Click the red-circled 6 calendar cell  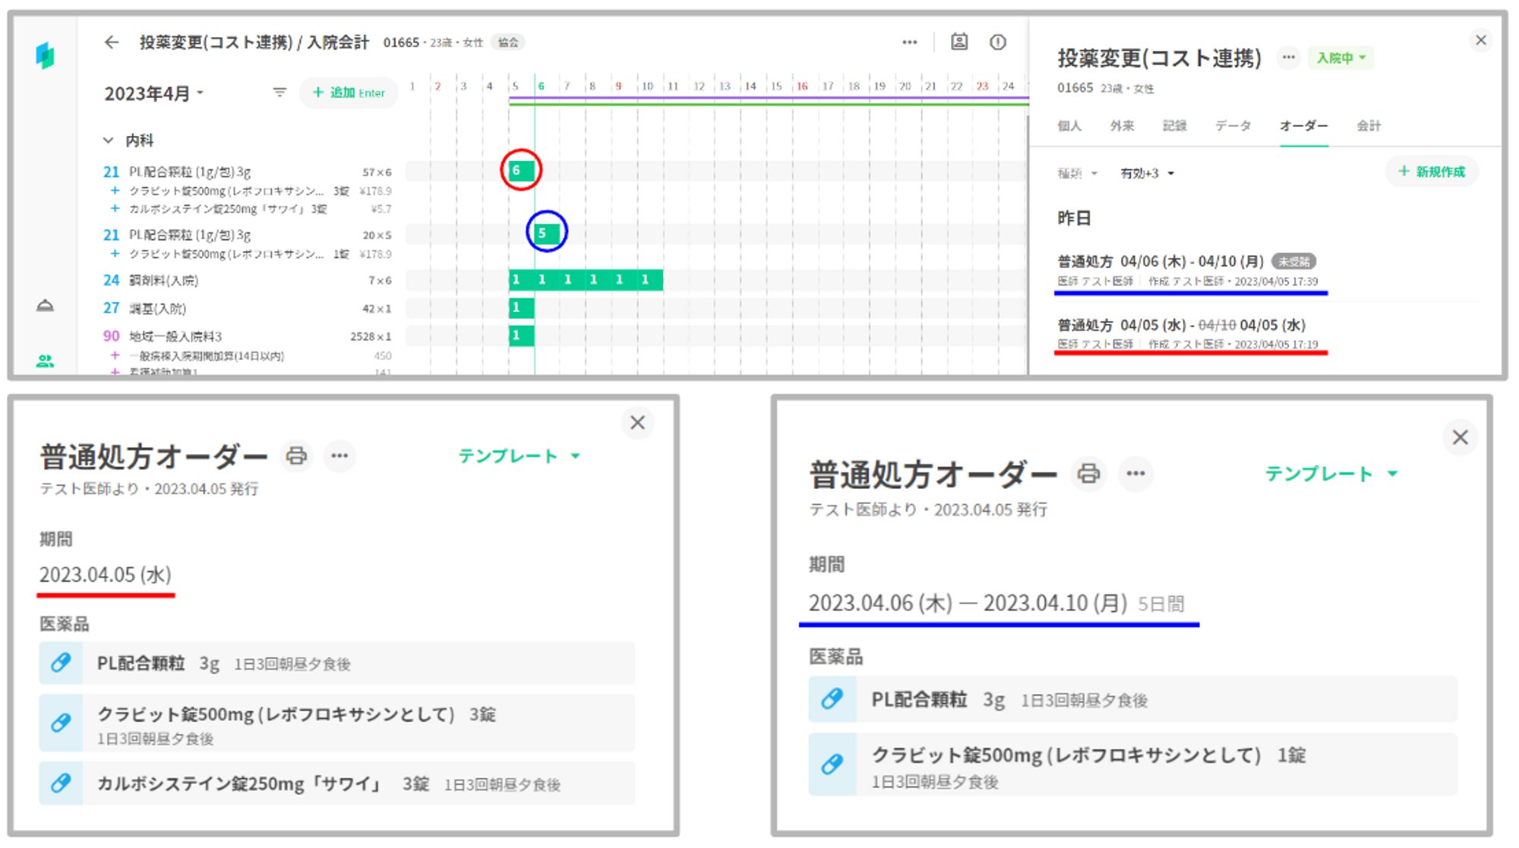click(x=520, y=170)
